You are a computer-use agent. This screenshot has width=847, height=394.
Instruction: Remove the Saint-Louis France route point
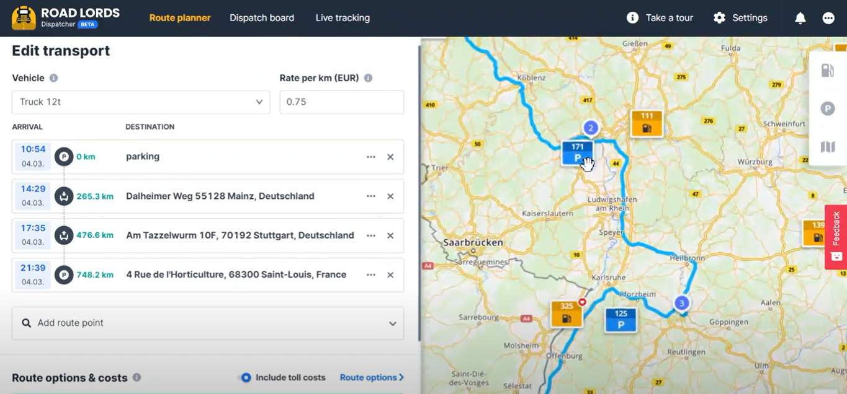point(390,275)
